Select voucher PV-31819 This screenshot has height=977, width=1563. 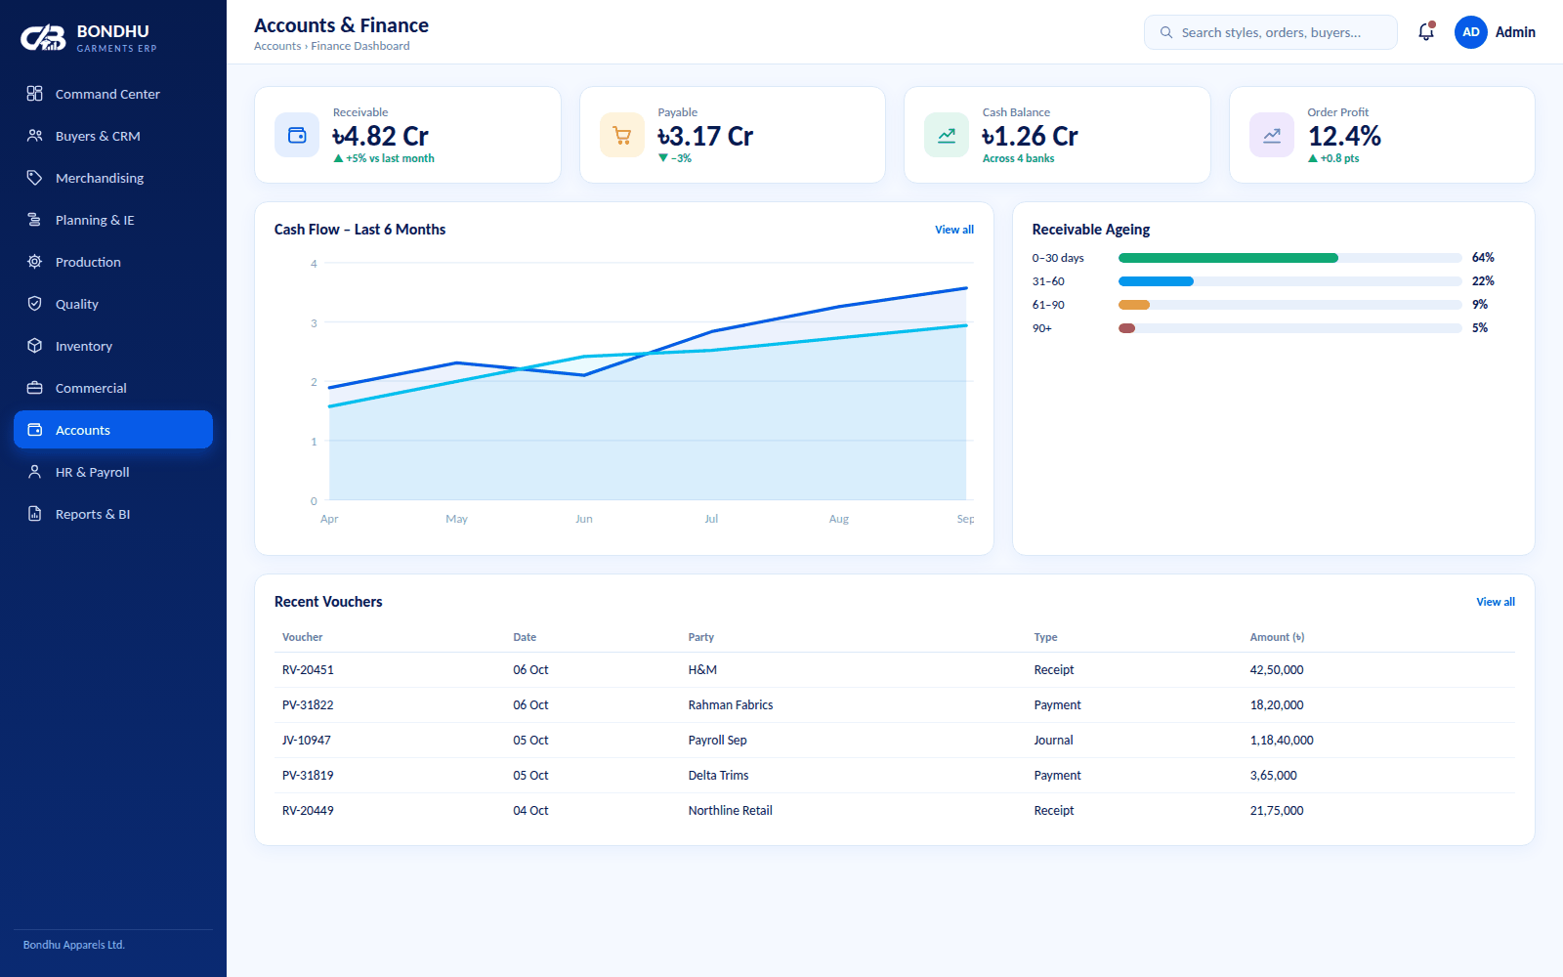tap(308, 776)
